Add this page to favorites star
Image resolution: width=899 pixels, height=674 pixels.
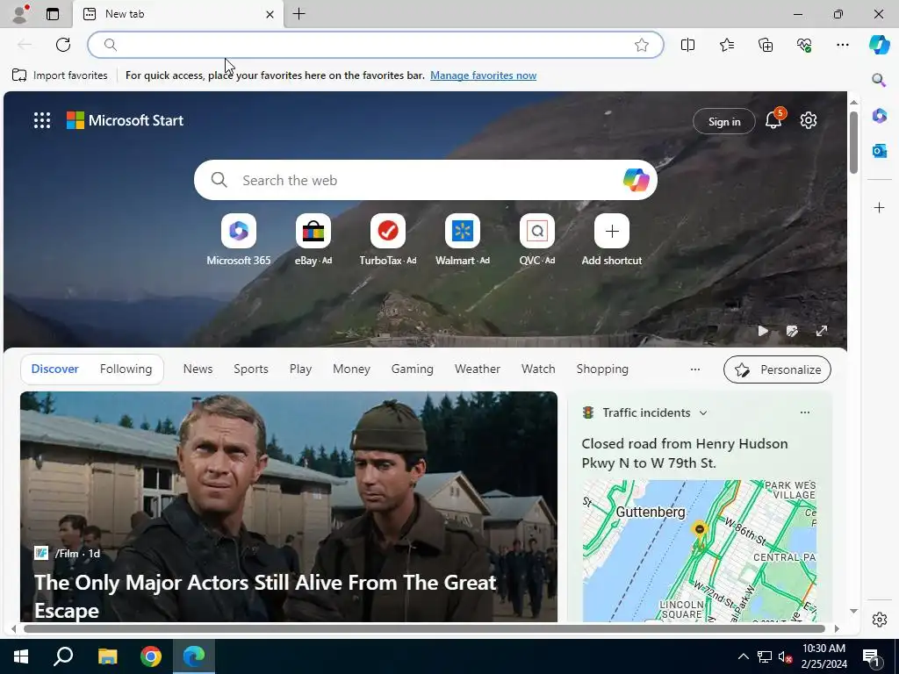point(642,45)
